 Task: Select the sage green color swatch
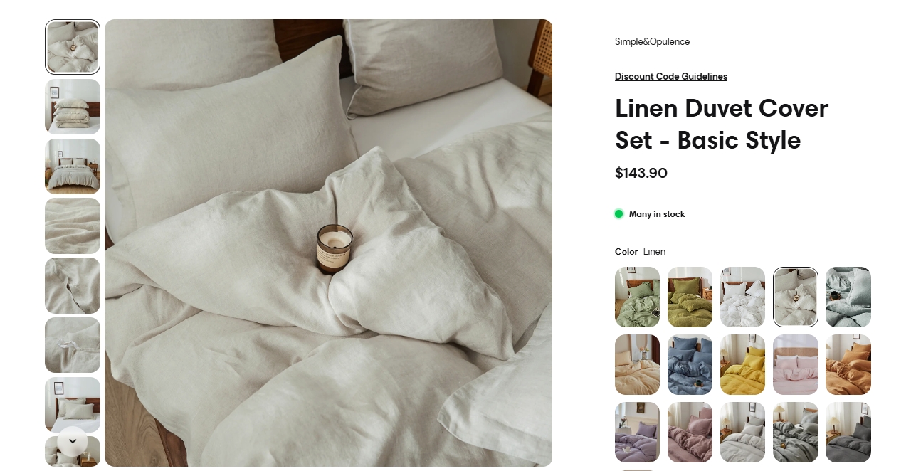point(638,297)
